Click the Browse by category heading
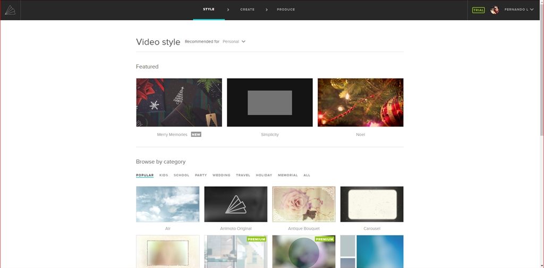 160,162
